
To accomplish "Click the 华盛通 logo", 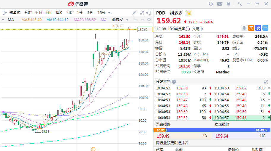I will pyautogui.click(x=78, y=4).
